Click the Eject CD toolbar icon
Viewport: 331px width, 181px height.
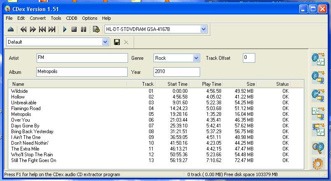11,29
